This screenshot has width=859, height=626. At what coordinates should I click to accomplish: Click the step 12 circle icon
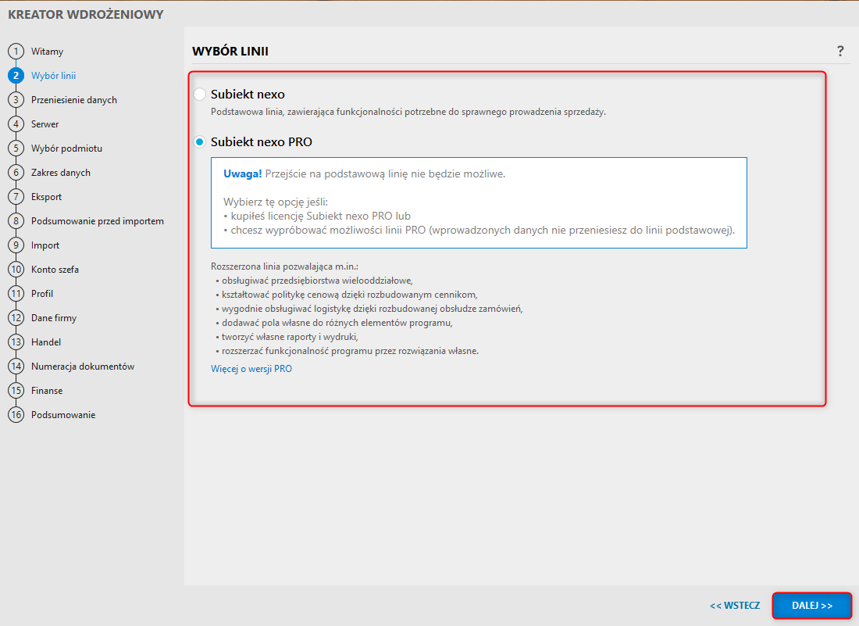pos(16,318)
